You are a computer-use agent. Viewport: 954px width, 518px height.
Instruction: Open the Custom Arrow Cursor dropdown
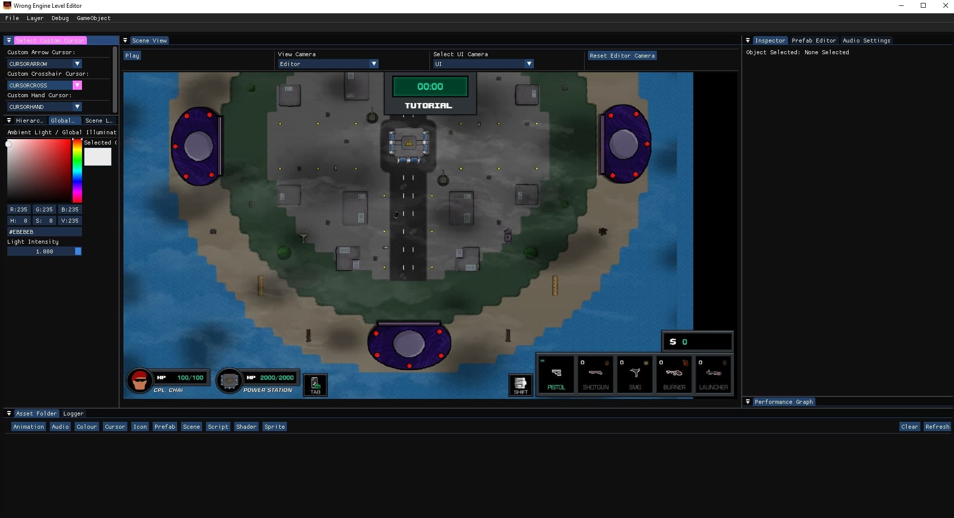[44, 64]
